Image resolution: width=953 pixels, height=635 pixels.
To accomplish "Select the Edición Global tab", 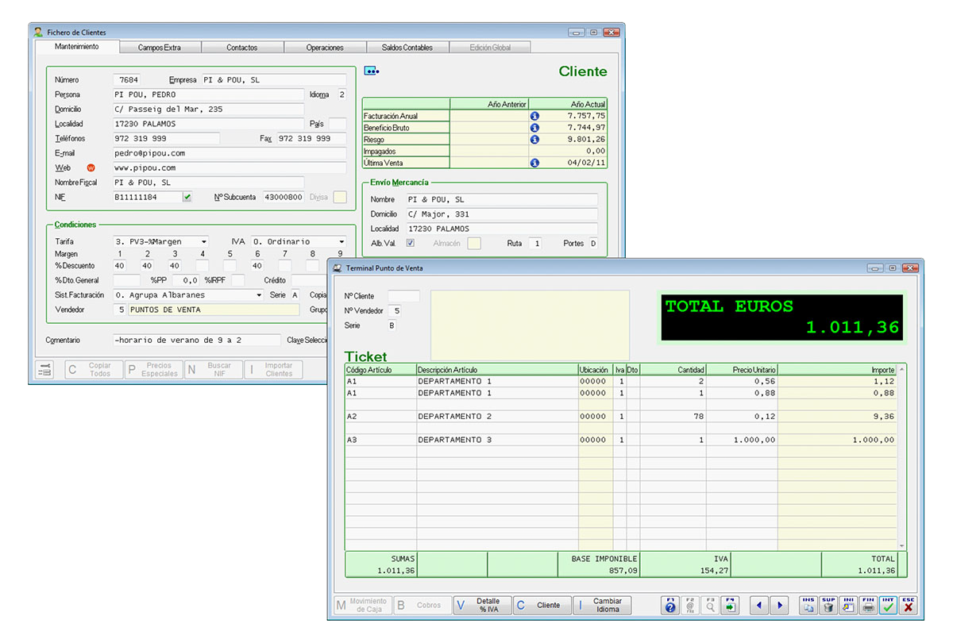I will 490,48.
